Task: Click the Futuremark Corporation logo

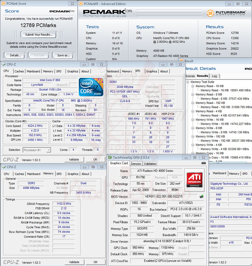Action: pyautogui.click(x=226, y=13)
